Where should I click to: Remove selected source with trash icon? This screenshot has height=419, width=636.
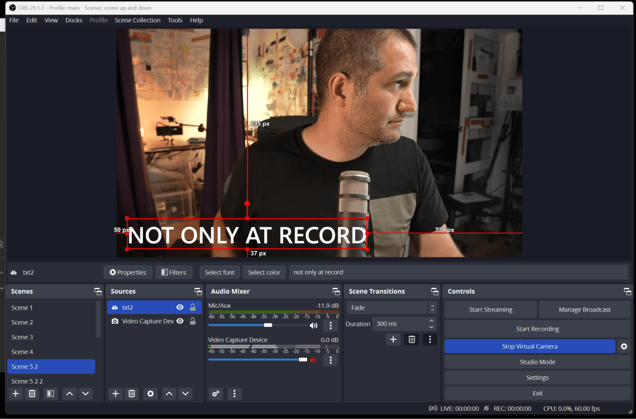132,394
